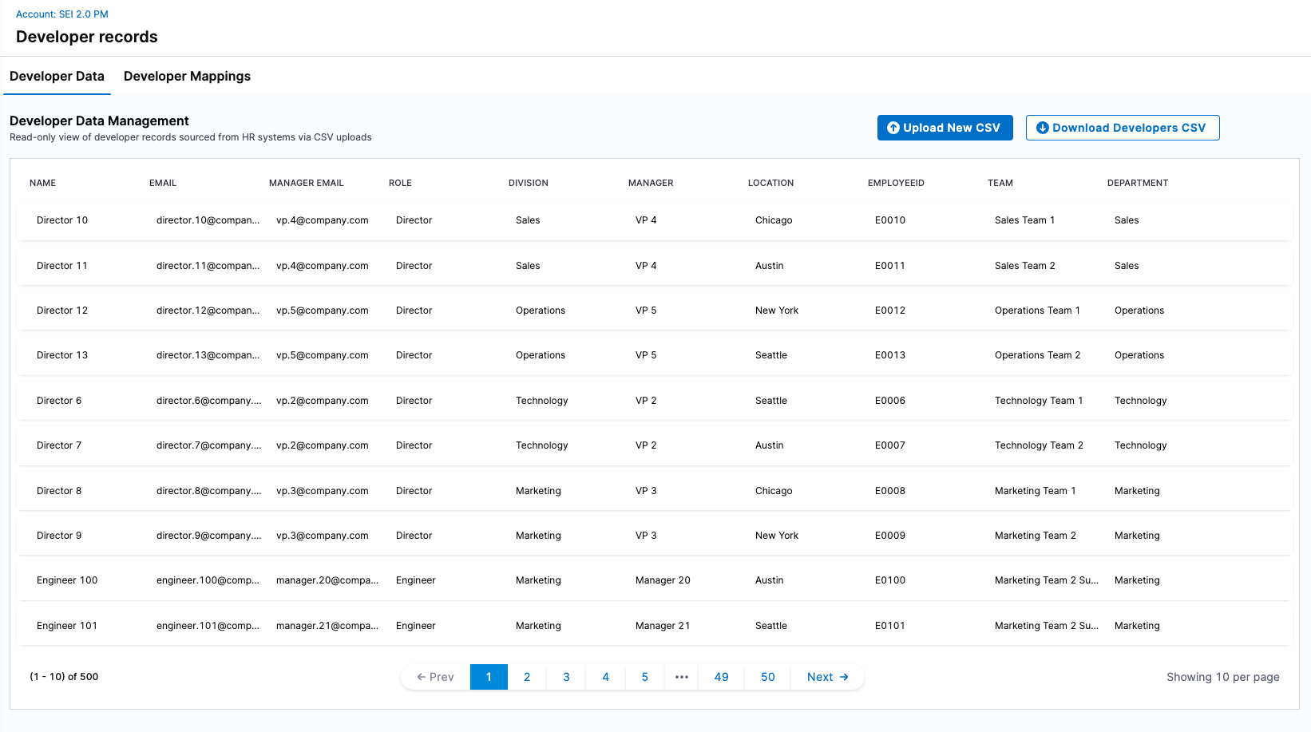Jump to page 49
This screenshot has width=1311, height=732.
click(x=721, y=677)
